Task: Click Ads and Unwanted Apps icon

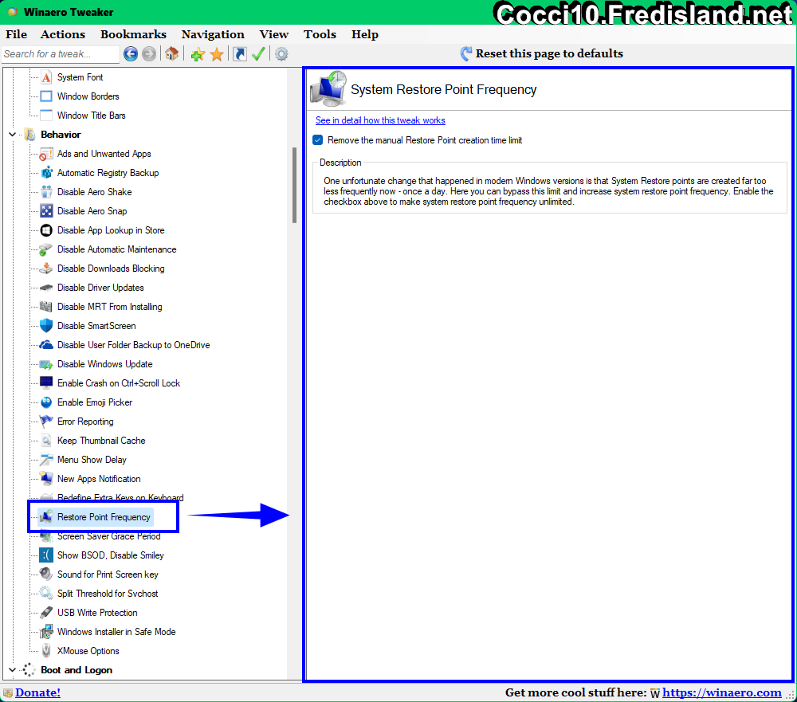Action: 46,154
